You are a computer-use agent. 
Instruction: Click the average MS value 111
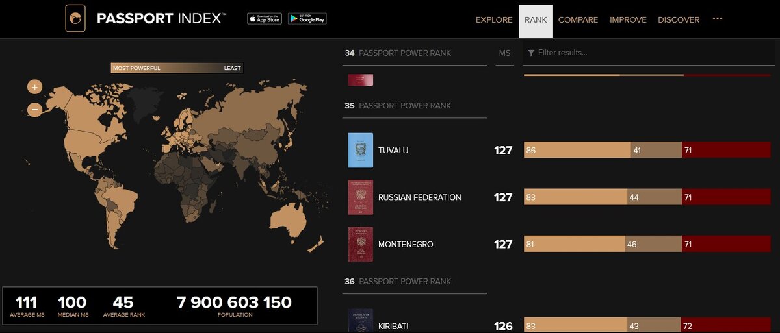click(x=26, y=302)
